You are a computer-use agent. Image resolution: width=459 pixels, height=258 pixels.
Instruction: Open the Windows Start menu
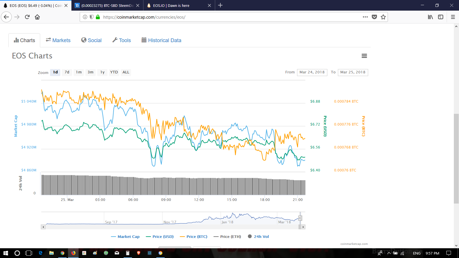[6, 253]
